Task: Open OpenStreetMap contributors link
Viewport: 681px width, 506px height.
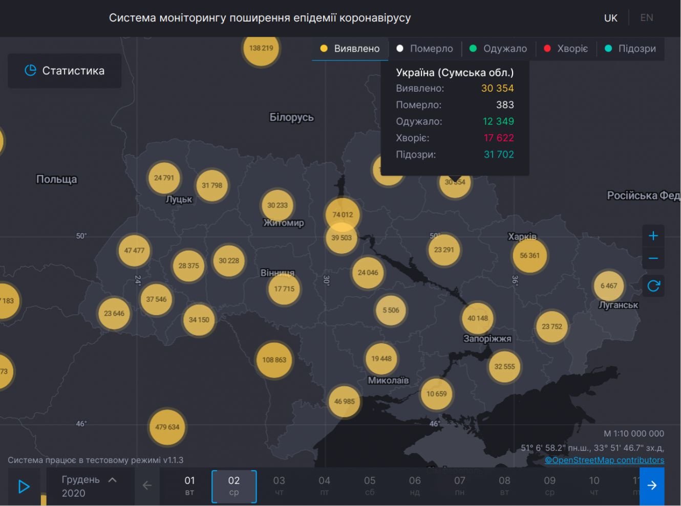Action: 604,460
